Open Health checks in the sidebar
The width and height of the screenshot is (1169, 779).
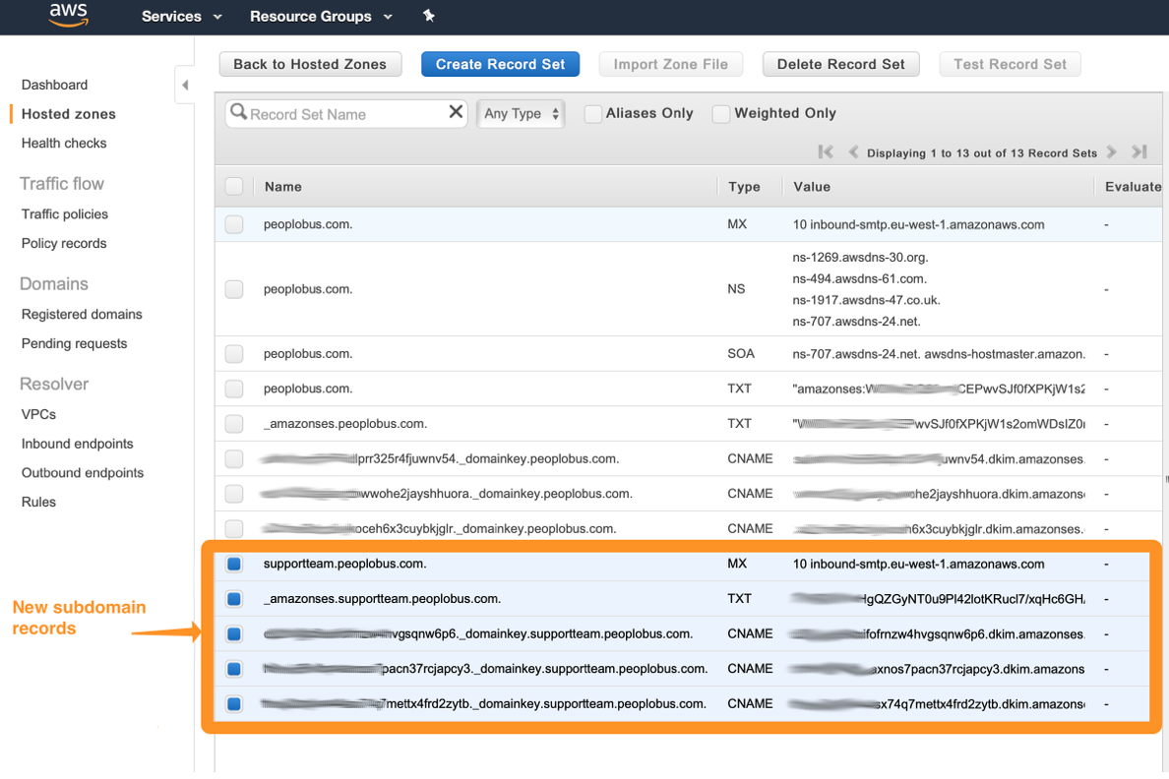pyautogui.click(x=64, y=144)
